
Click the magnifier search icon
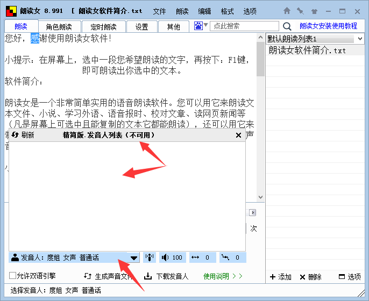coord(287,26)
